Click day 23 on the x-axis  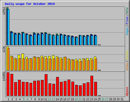pos(91,99)
